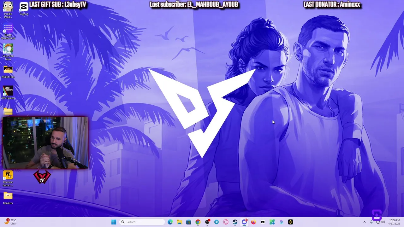Open the volume speaker tray icon
The image size is (404, 227).
tap(383, 222)
